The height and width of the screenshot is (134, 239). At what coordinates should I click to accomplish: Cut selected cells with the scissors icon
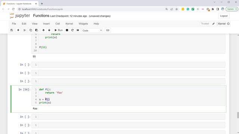point(25,30)
